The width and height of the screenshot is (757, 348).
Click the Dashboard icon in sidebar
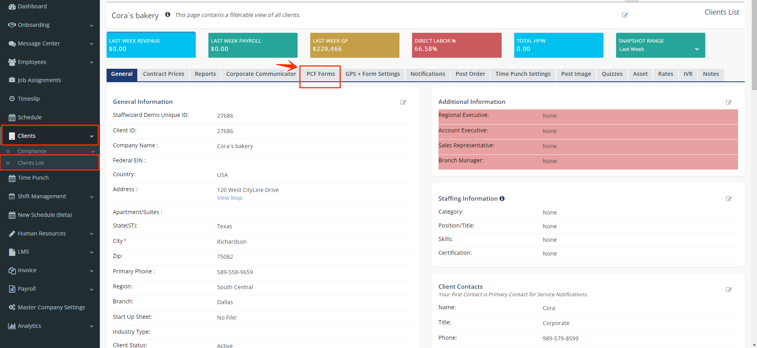(x=12, y=6)
